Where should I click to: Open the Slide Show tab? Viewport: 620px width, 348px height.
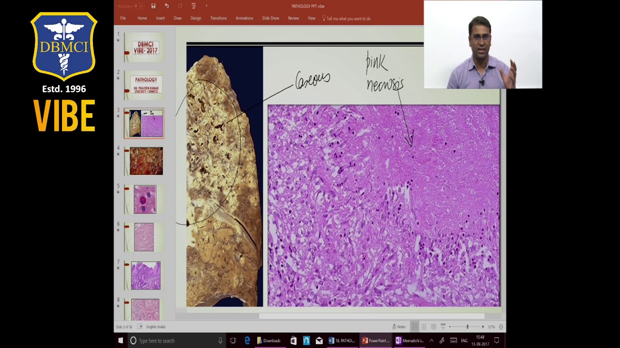(x=271, y=18)
